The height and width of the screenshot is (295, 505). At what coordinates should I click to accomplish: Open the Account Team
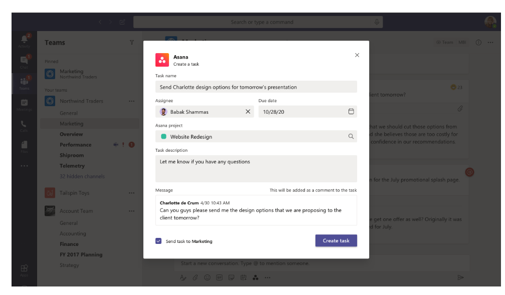(x=76, y=211)
